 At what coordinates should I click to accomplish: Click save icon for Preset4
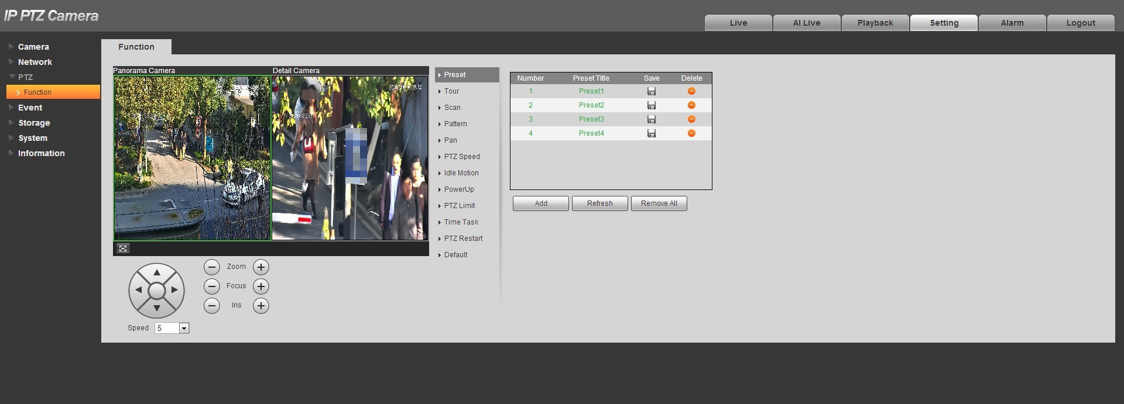coord(652,133)
